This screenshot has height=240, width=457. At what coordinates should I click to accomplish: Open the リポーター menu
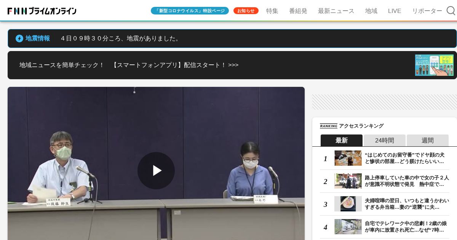pyautogui.click(x=427, y=11)
